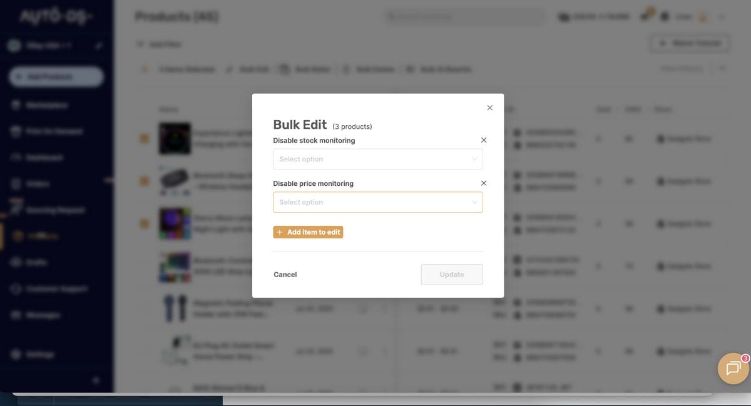Open the support chat bubble bottom right
751x406 pixels.
coord(732,368)
